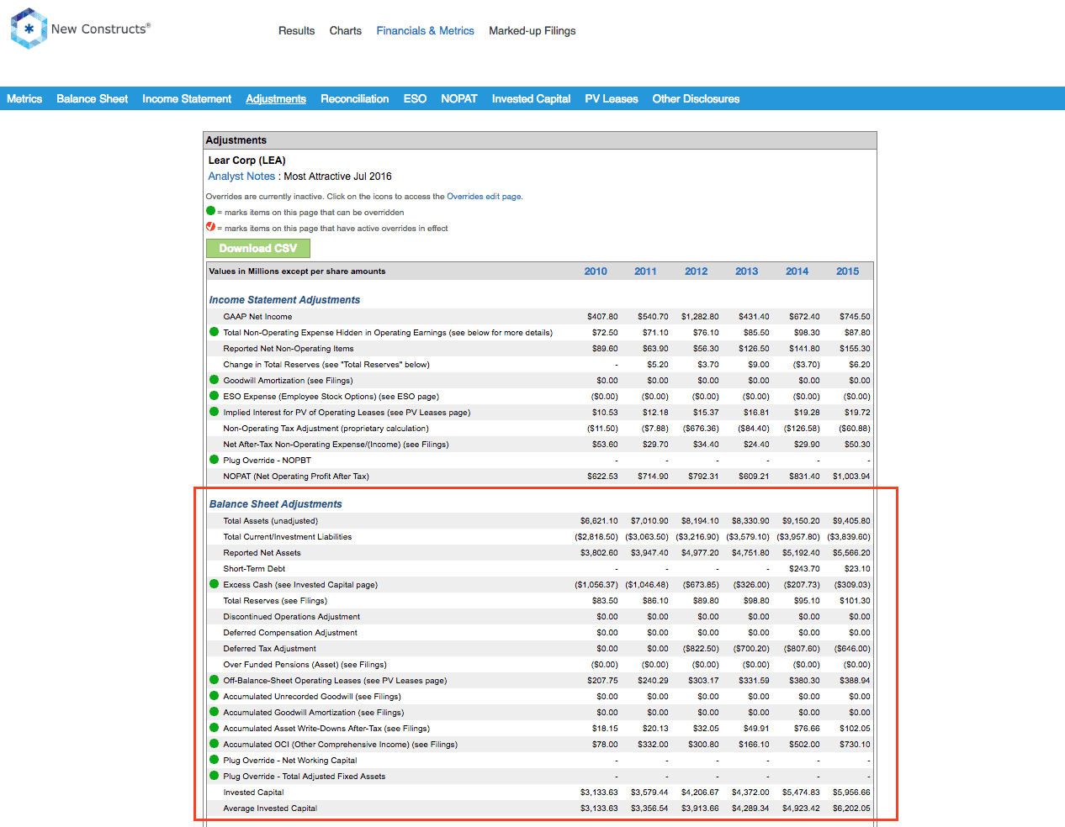Switch to the Metrics tab
The image size is (1065, 827).
coord(24,99)
